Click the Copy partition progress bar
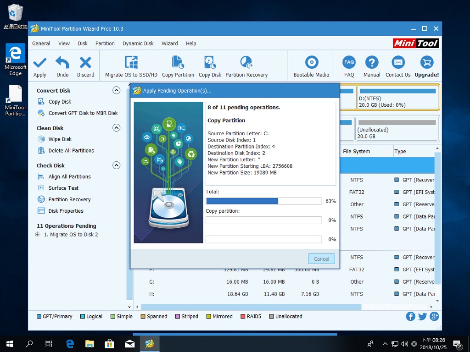 [263, 220]
